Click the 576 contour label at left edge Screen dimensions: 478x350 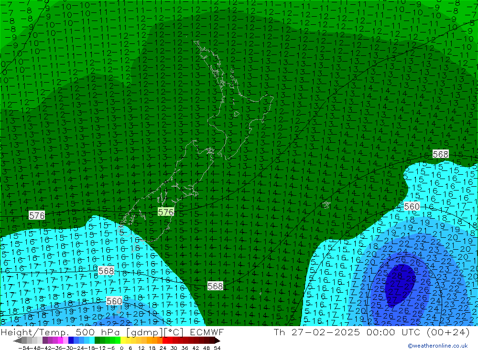[x=37, y=215]
